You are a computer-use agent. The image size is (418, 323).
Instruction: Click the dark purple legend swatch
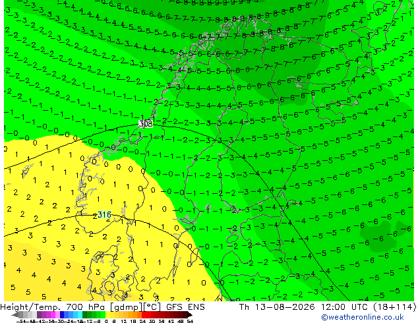39,314
